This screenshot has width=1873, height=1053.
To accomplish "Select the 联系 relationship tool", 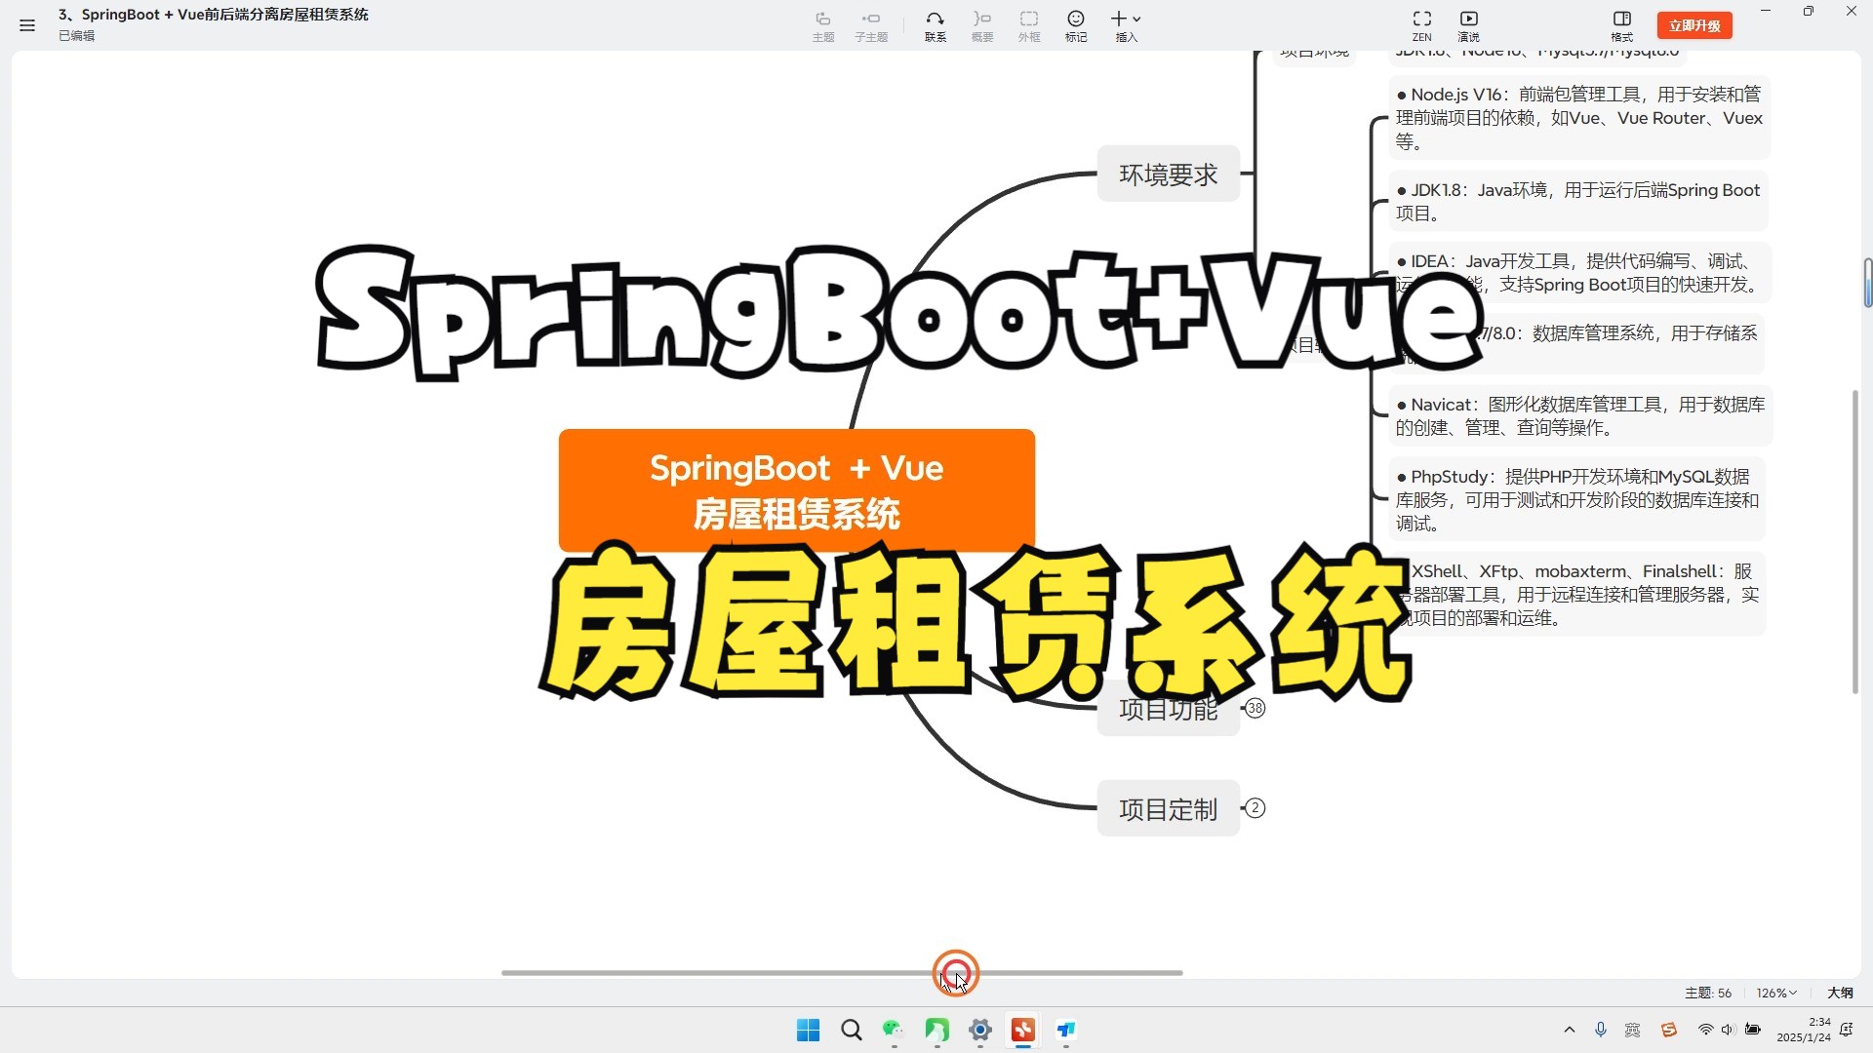I will click(x=936, y=26).
